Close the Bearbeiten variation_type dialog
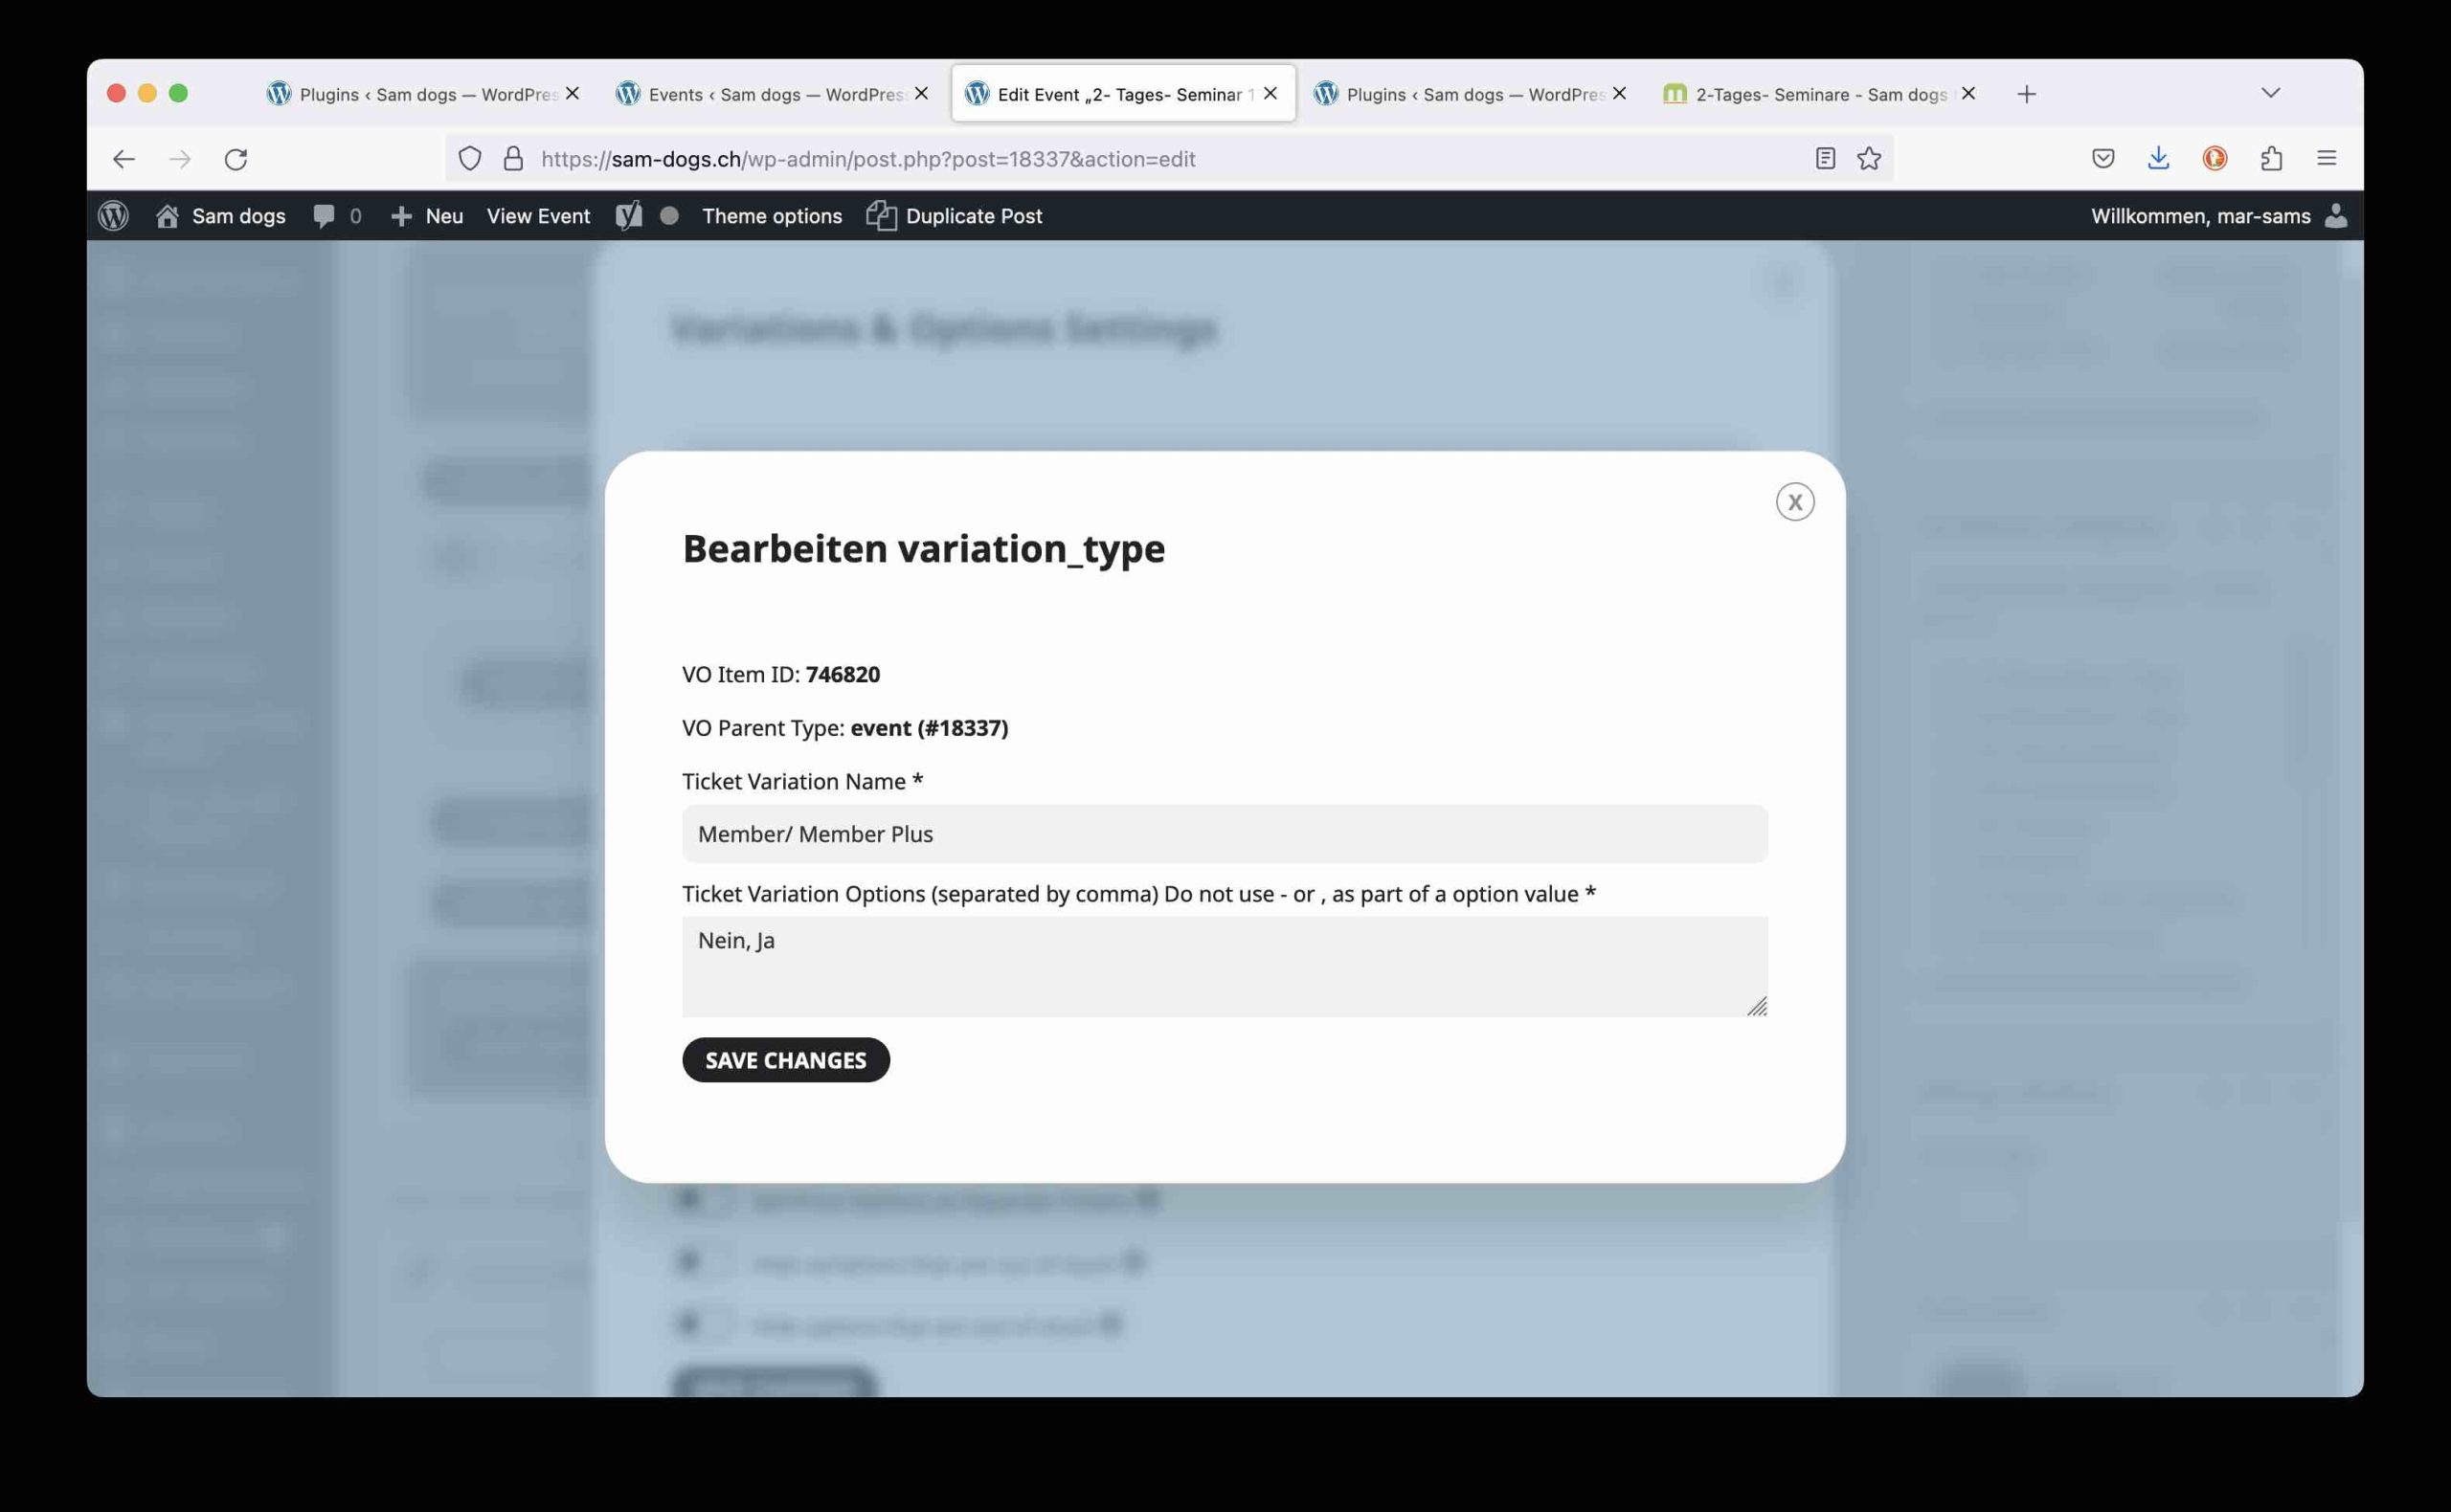The width and height of the screenshot is (2451, 1512). pyautogui.click(x=1795, y=502)
